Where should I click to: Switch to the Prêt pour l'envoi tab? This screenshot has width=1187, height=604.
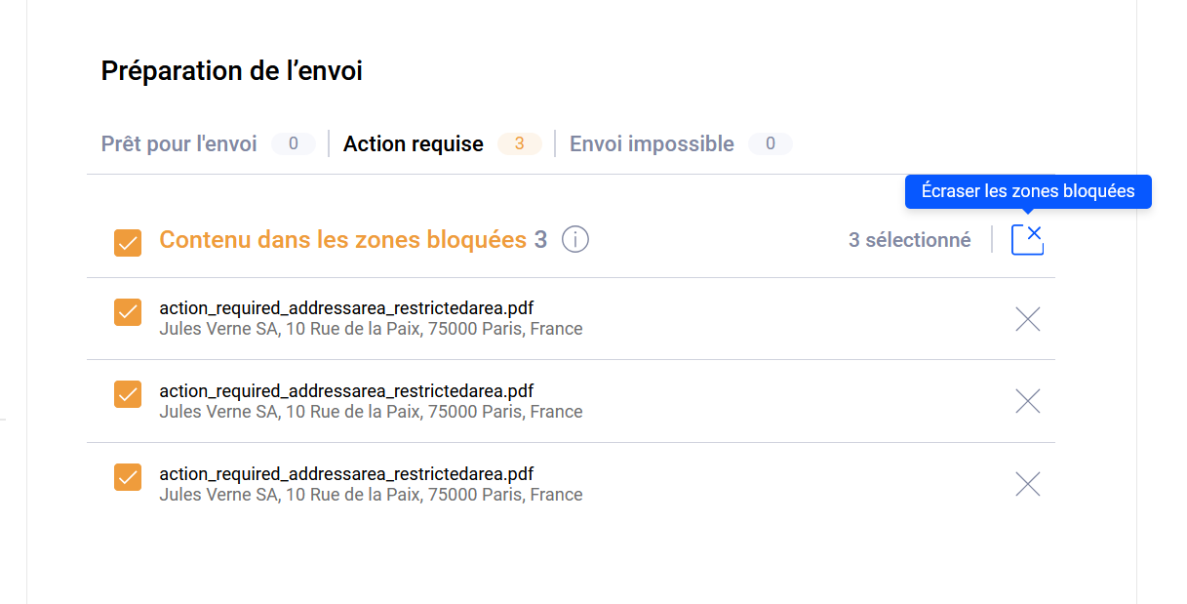(179, 144)
